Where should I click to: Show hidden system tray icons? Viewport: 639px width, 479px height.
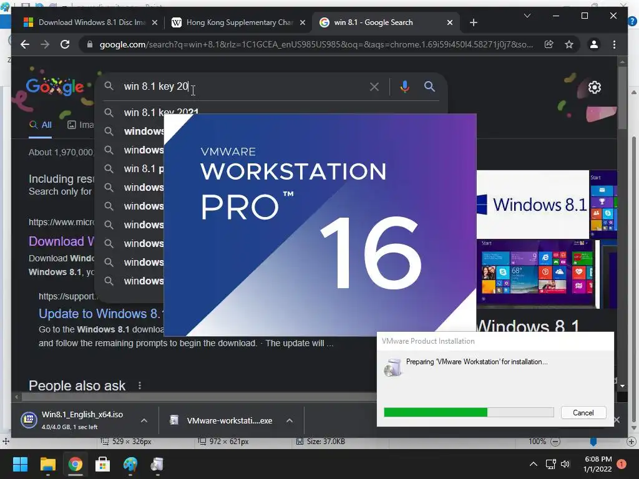[533, 464]
